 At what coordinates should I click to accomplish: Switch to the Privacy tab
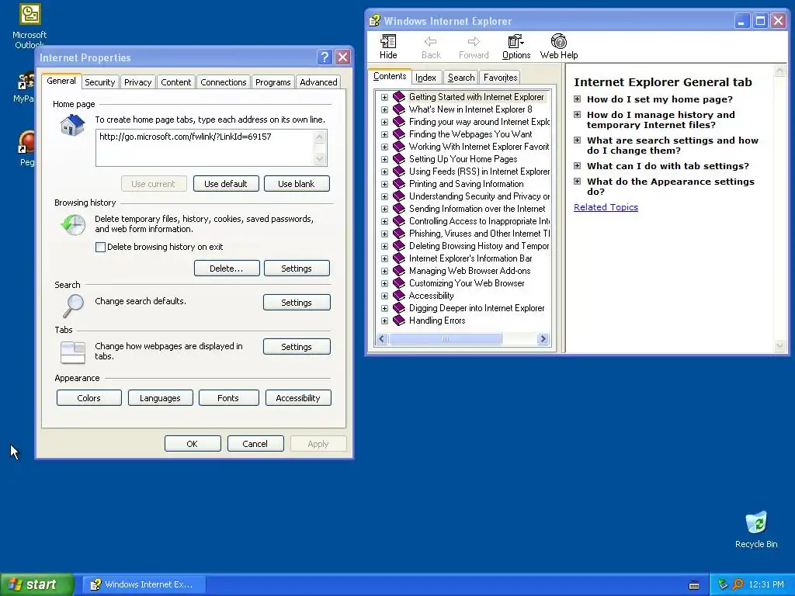pos(138,82)
